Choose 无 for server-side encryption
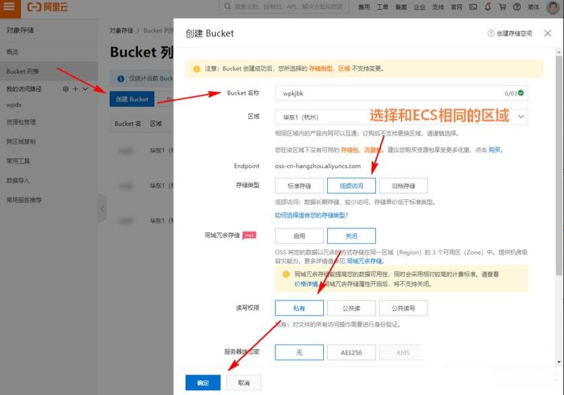564x395 pixels. (300, 352)
